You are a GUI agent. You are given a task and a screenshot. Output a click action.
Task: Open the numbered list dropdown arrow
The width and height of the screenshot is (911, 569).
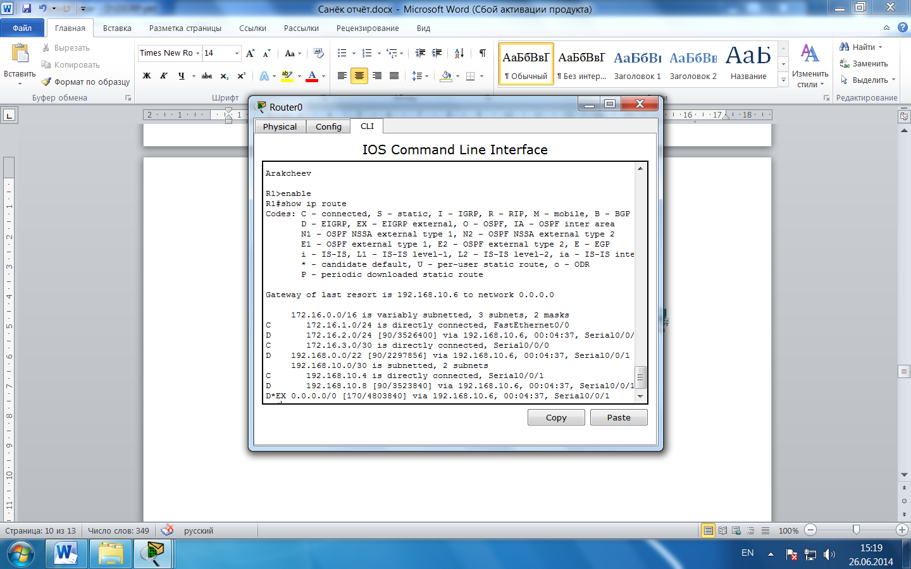pyautogui.click(x=379, y=53)
